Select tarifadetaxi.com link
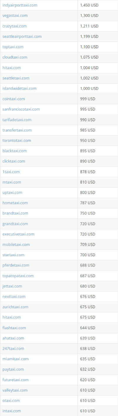Image resolution: width=118 pixels, height=416 pixels. pyautogui.click(x=17, y=120)
